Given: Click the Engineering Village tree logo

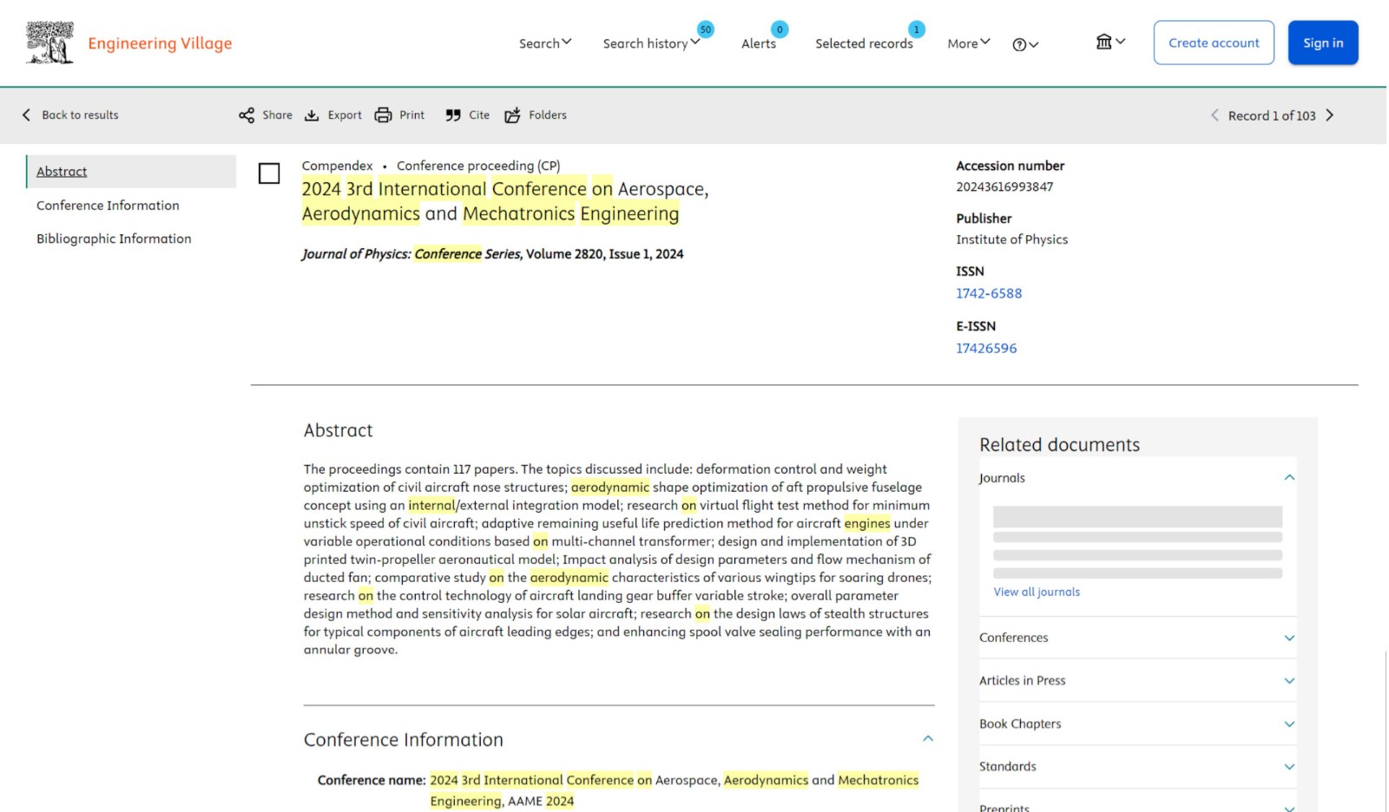Looking at the screenshot, I should point(50,43).
